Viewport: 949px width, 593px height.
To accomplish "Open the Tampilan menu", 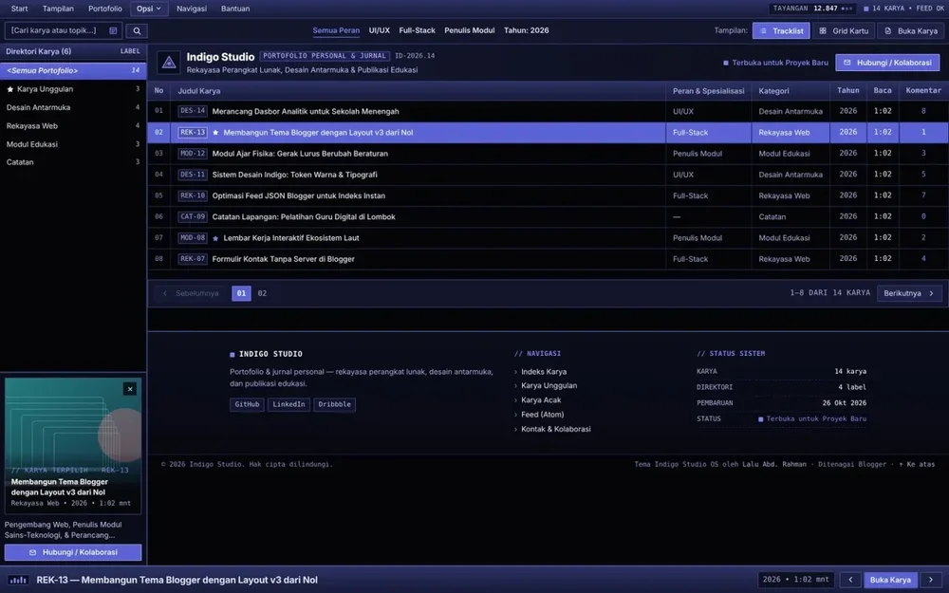I will coord(58,9).
